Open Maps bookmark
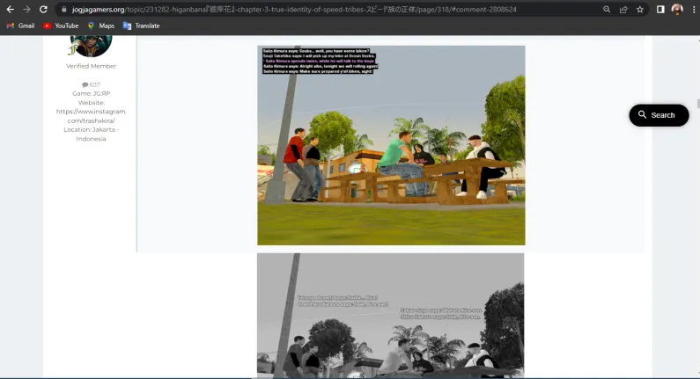This screenshot has height=379, width=700. tap(101, 26)
